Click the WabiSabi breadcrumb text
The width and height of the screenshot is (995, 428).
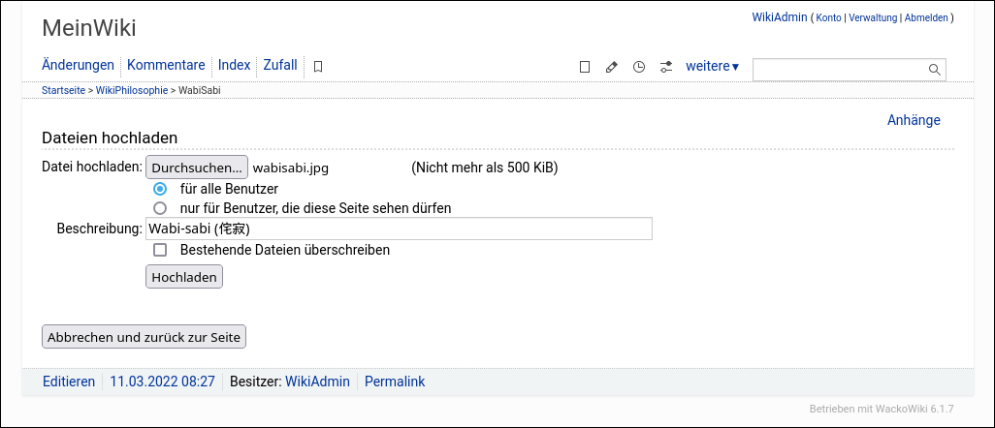click(x=199, y=90)
